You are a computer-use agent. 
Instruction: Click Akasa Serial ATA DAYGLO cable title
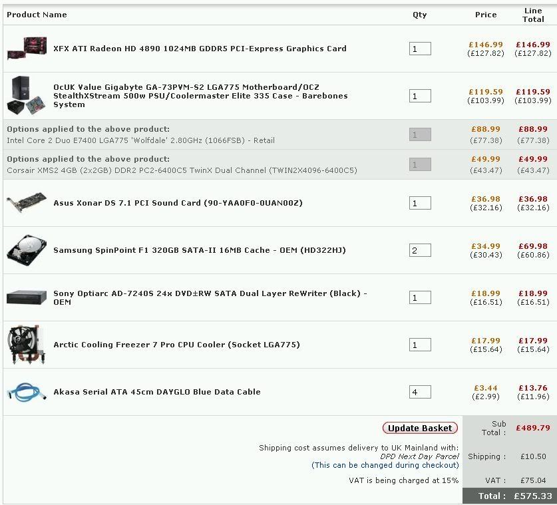coord(157,392)
